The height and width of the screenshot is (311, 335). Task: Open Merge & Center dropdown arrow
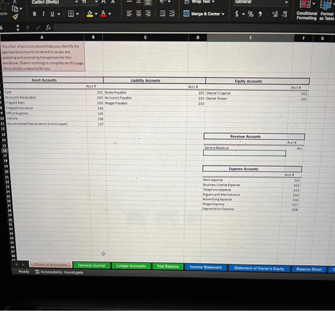(x=223, y=14)
